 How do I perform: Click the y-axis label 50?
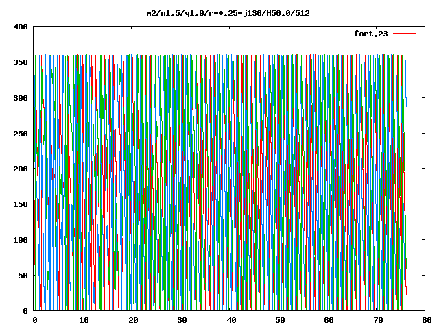click(23, 276)
